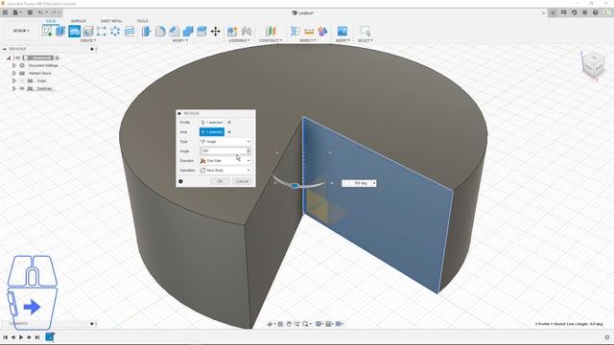This screenshot has height=345, width=614.
Task: Click the Profile 1 selected button
Action: [212, 123]
